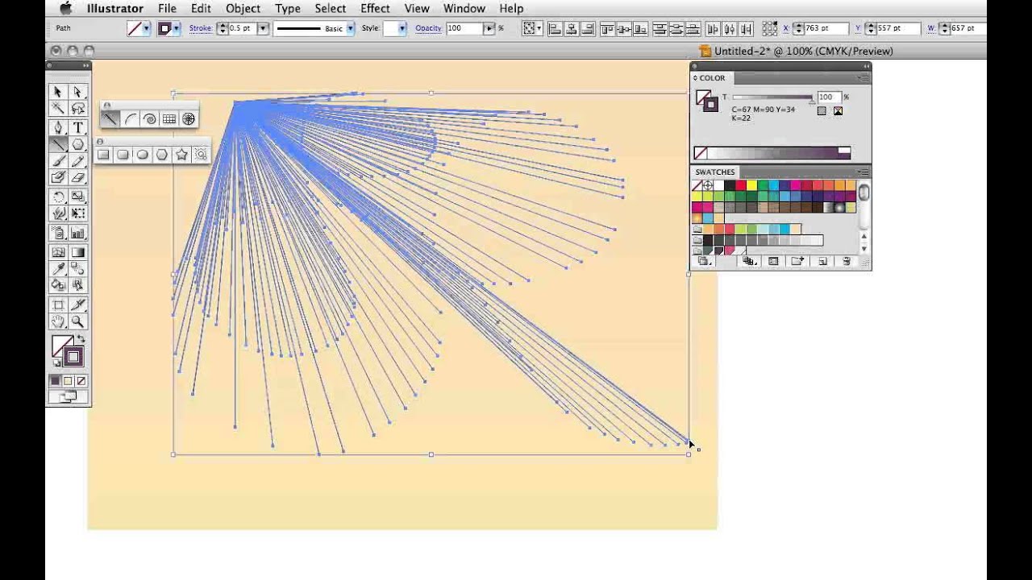
Task: Choose the Flare tool in shapes panel
Action: [x=201, y=155]
